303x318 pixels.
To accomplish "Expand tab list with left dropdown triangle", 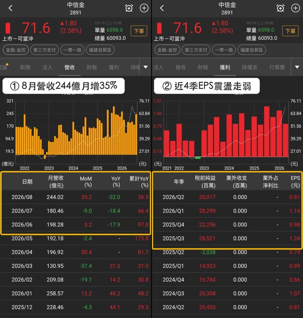I will (x=146, y=67).
